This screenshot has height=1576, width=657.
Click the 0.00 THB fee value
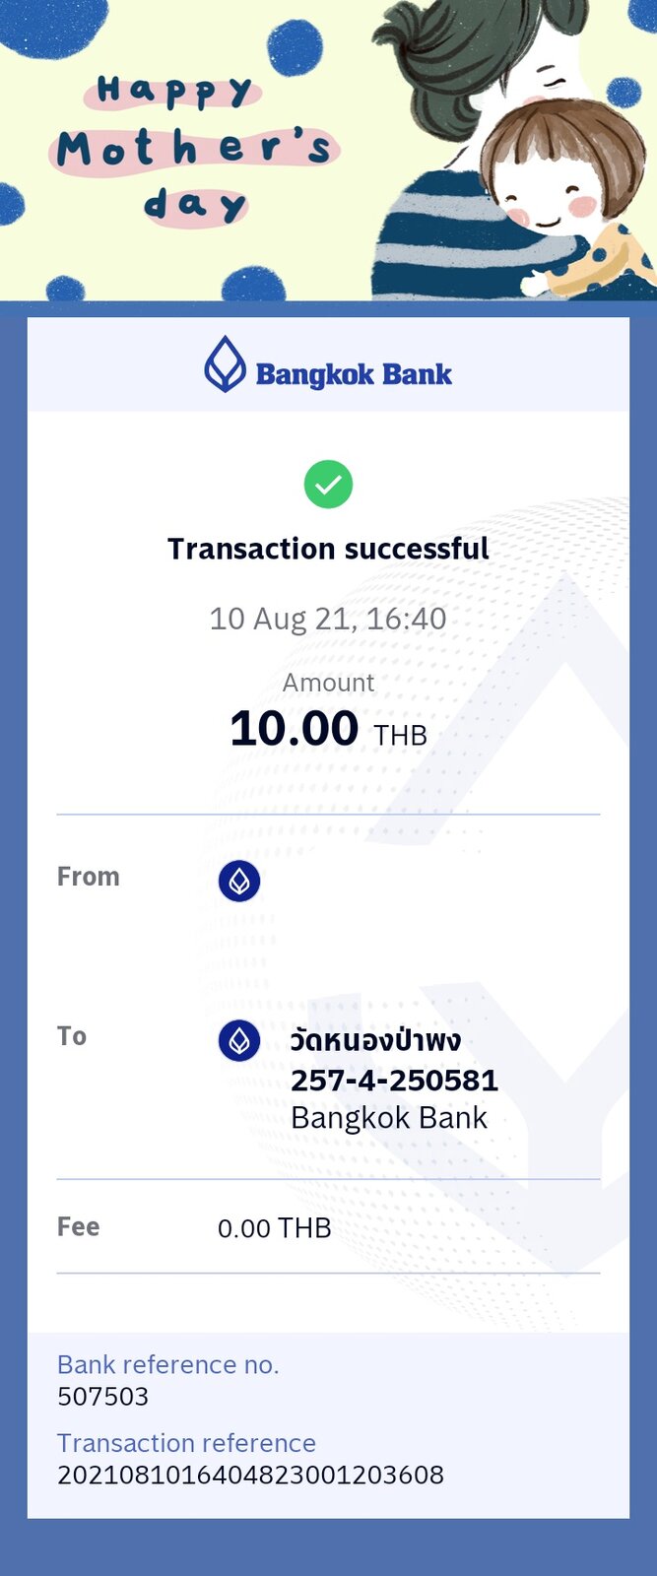274,1228
